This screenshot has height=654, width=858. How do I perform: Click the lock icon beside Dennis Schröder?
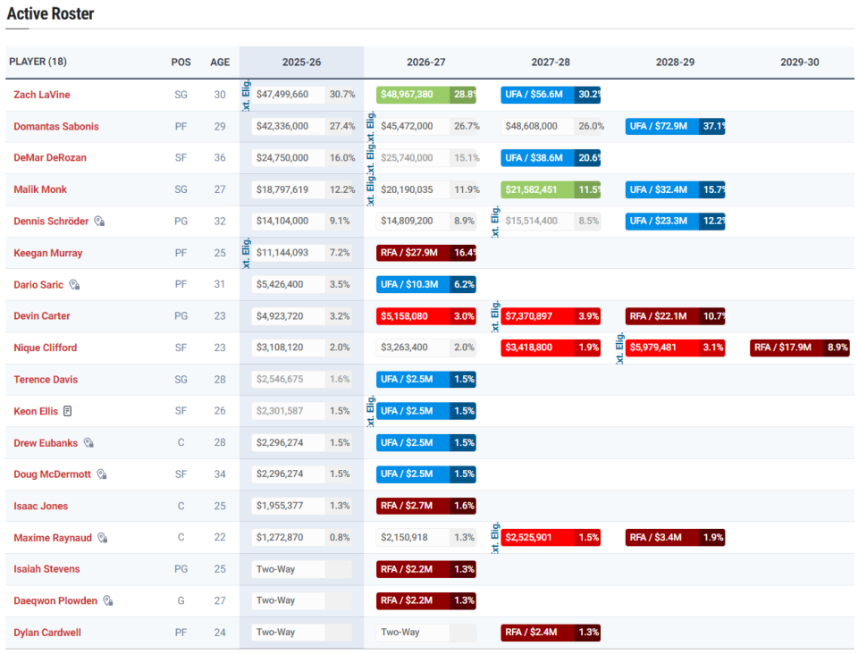click(100, 222)
